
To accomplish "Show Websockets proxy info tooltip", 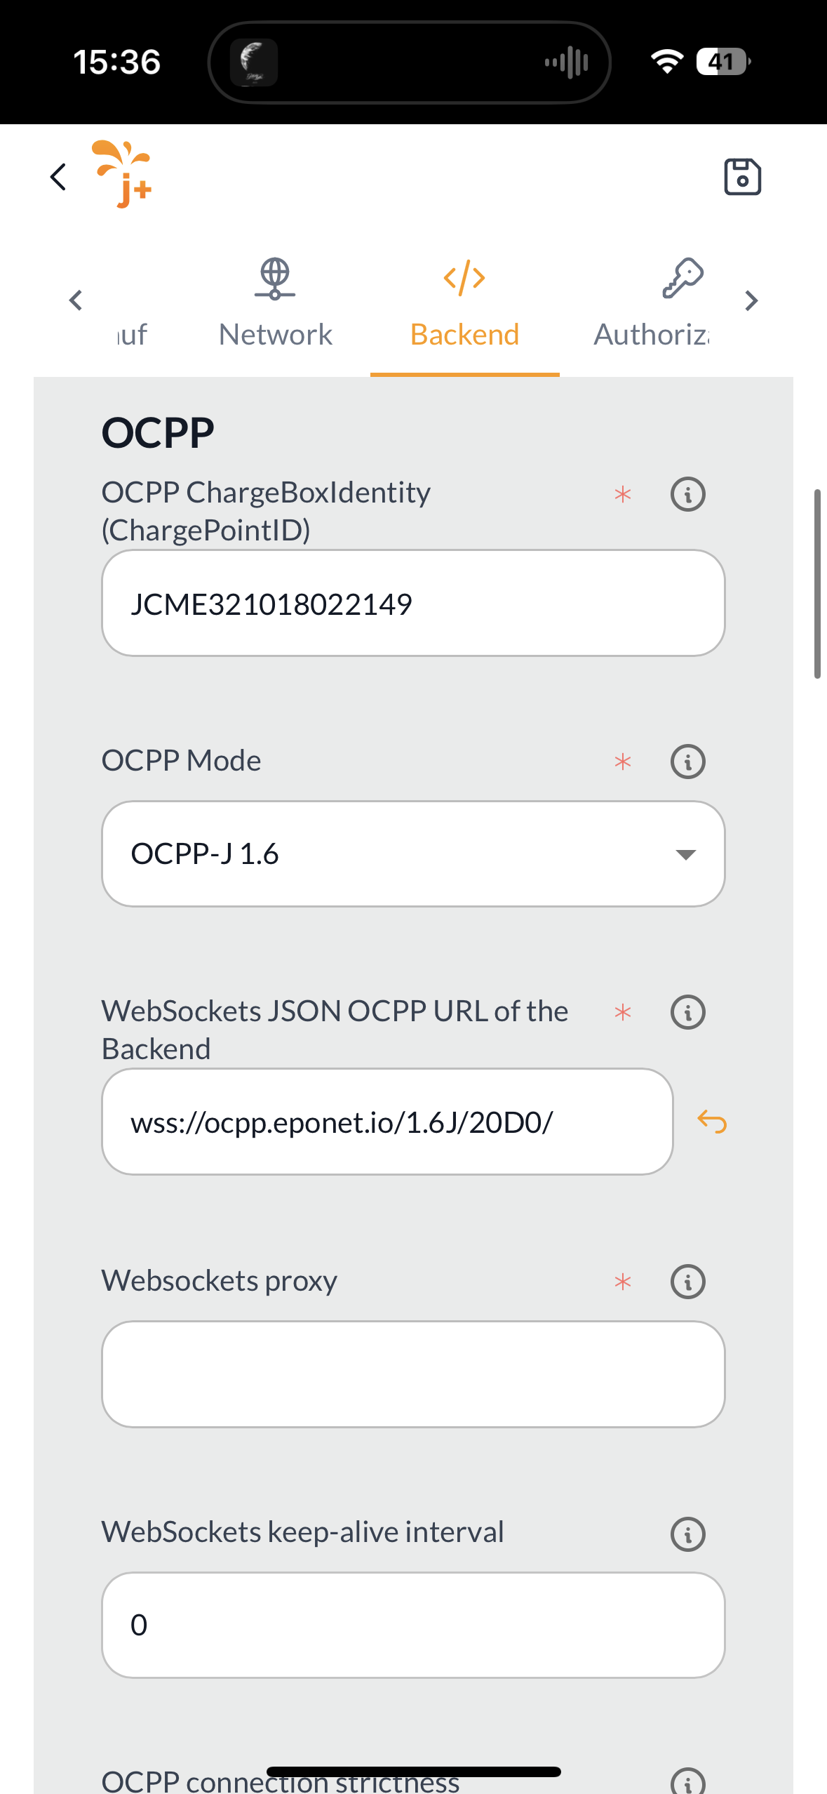I will (x=687, y=1282).
